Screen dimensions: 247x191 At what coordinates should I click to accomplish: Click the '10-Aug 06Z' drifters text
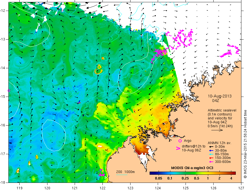[x=191, y=150]
